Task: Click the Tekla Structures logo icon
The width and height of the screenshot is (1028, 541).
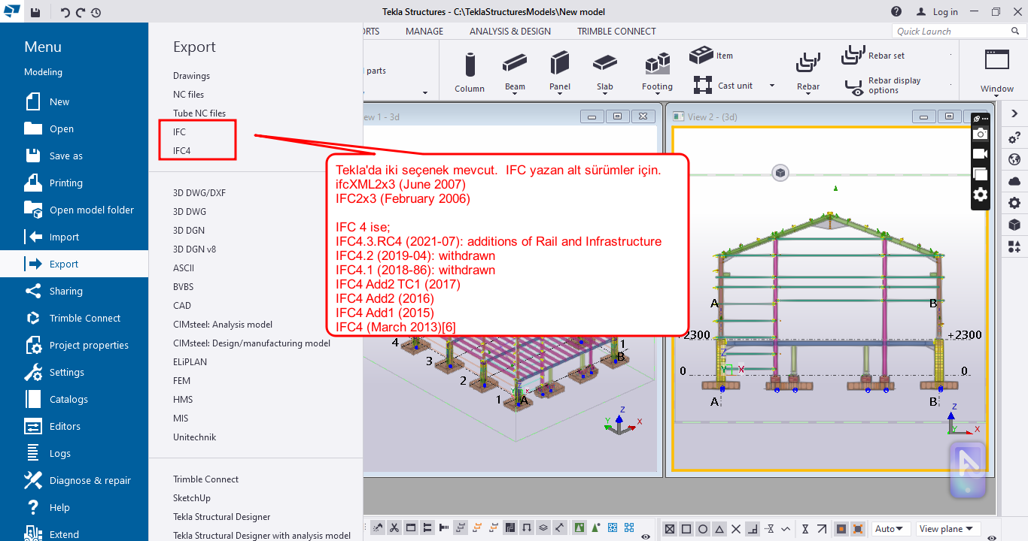Action: tap(12, 11)
